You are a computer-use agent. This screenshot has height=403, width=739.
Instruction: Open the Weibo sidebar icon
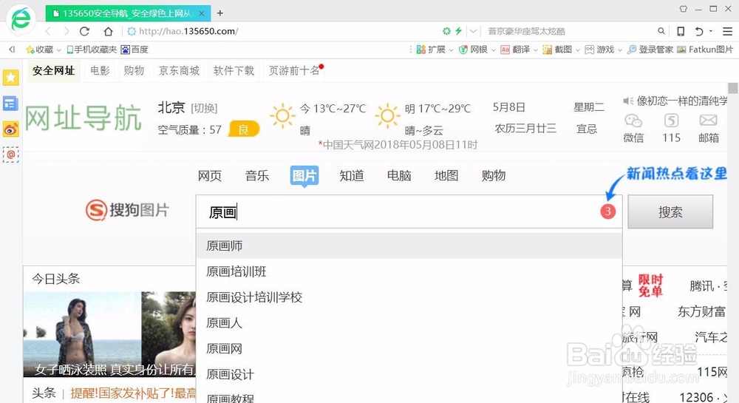coord(11,129)
